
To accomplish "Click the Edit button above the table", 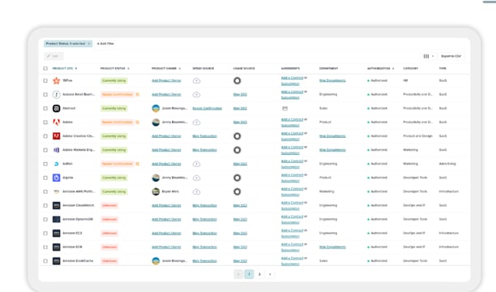I will click(53, 56).
